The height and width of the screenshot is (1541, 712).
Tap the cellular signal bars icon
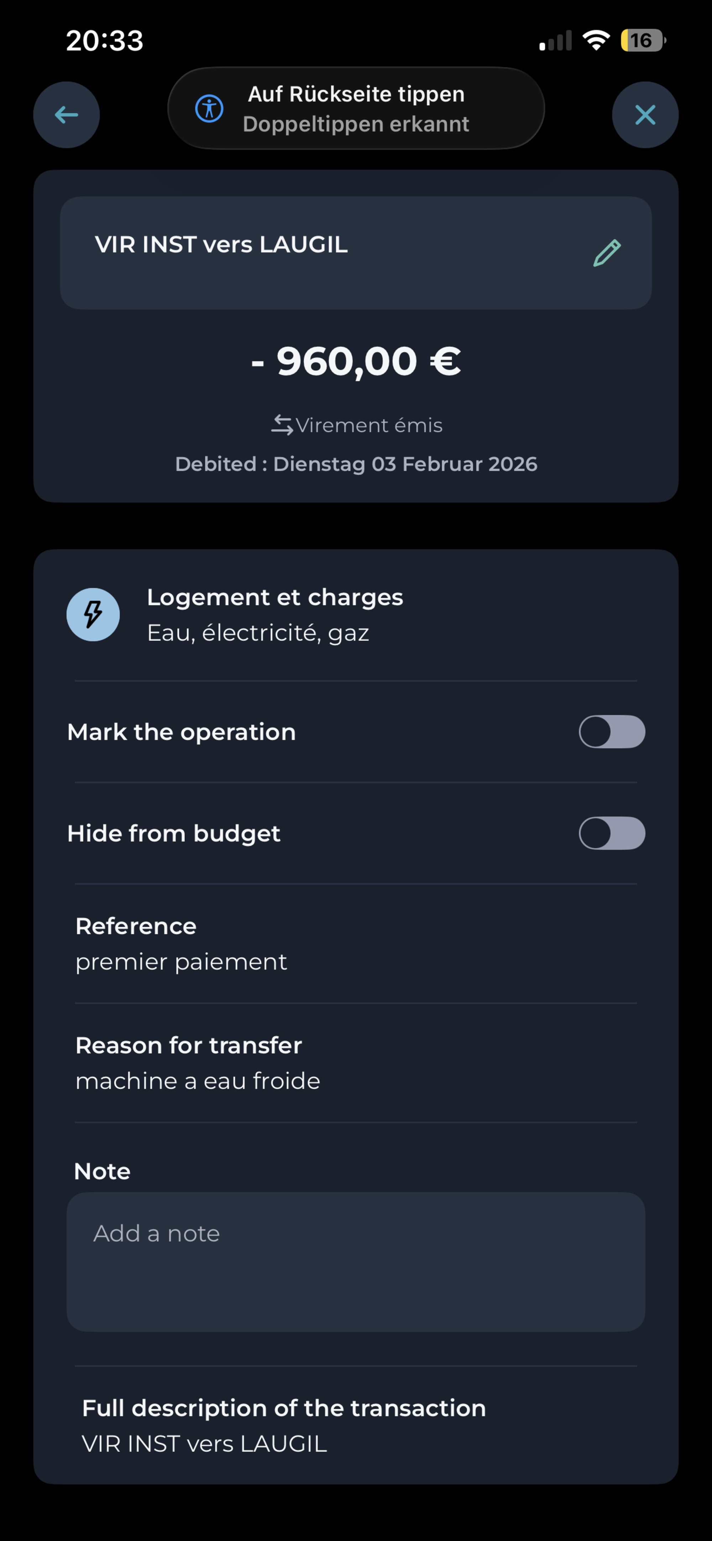555,41
